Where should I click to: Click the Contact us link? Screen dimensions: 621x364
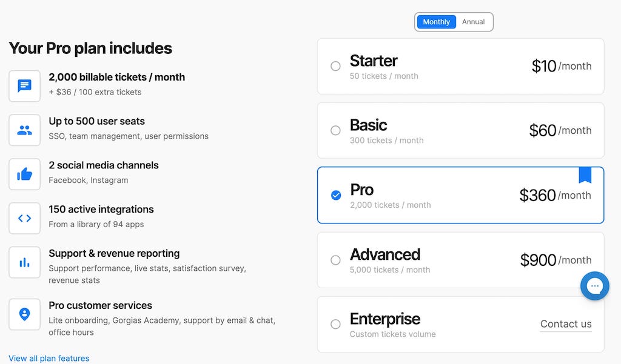pos(566,324)
